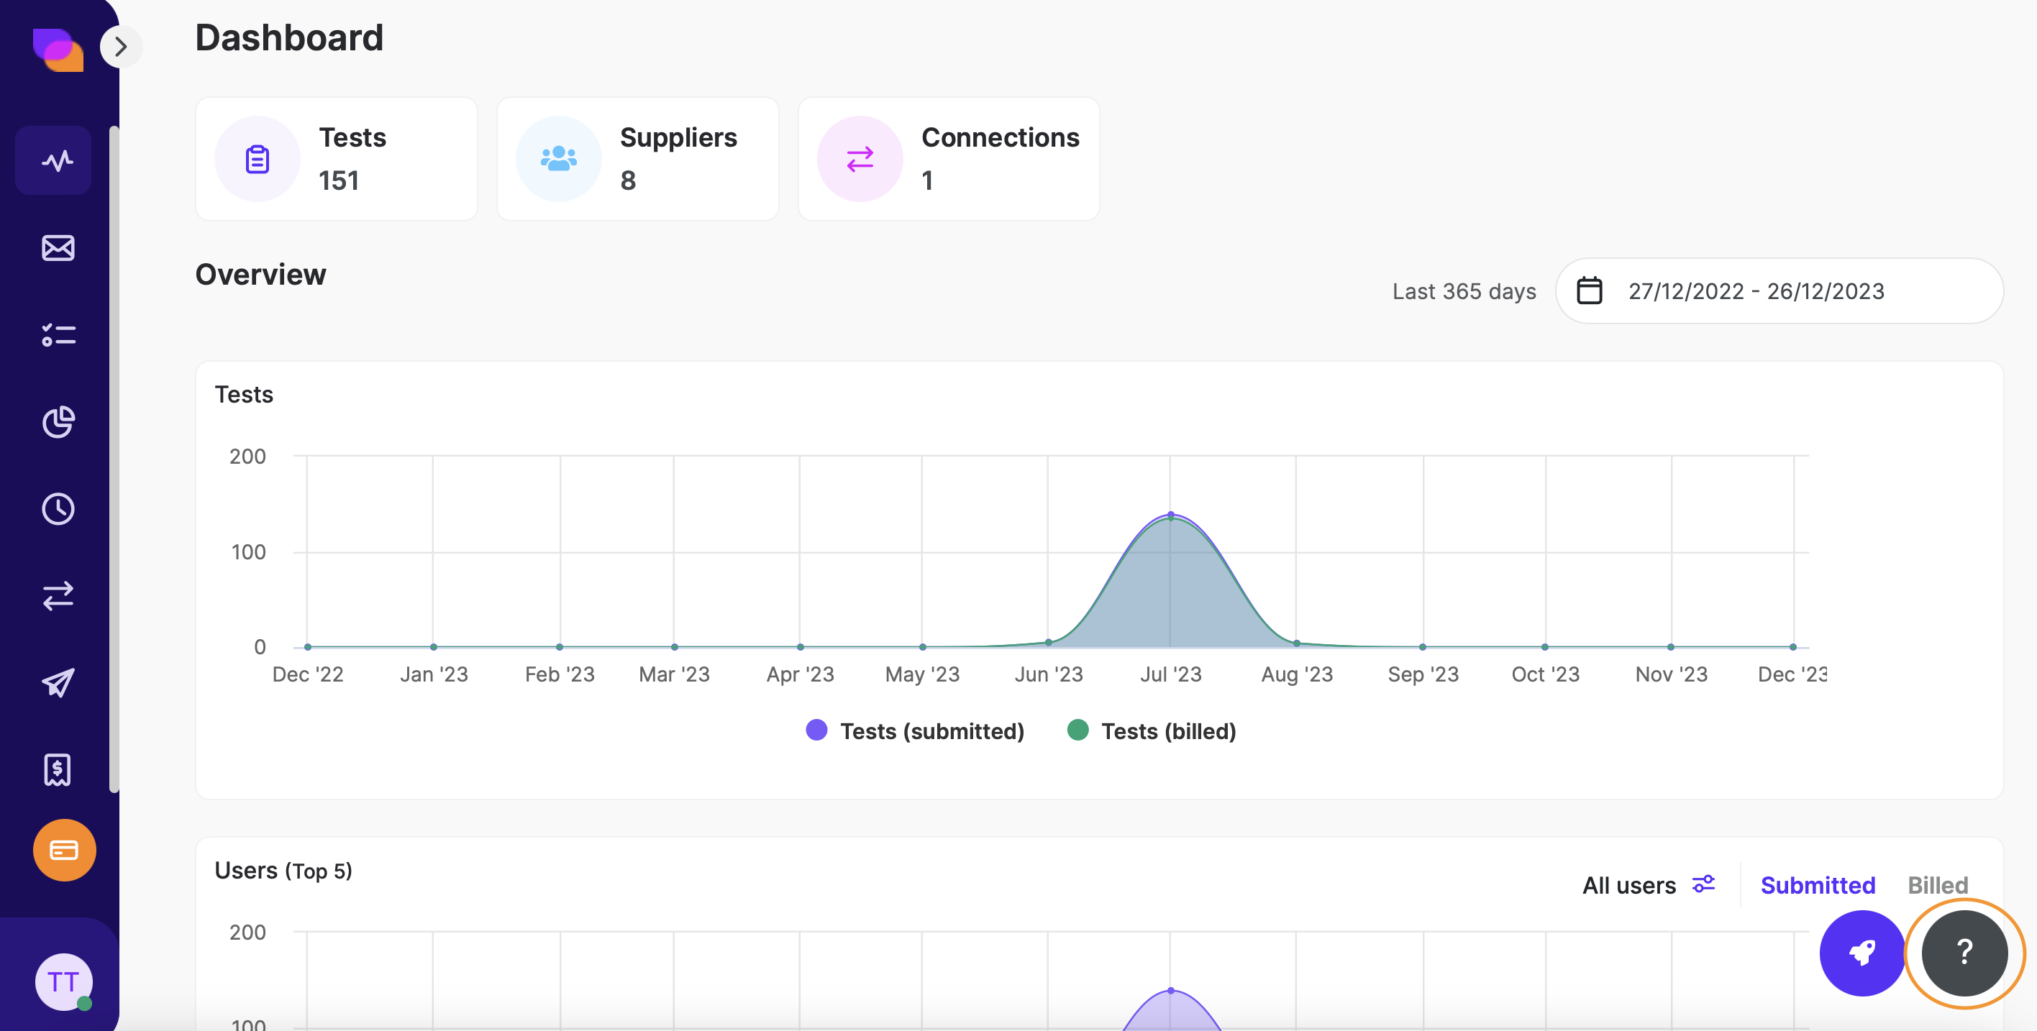Open the All users filter

(1649, 885)
